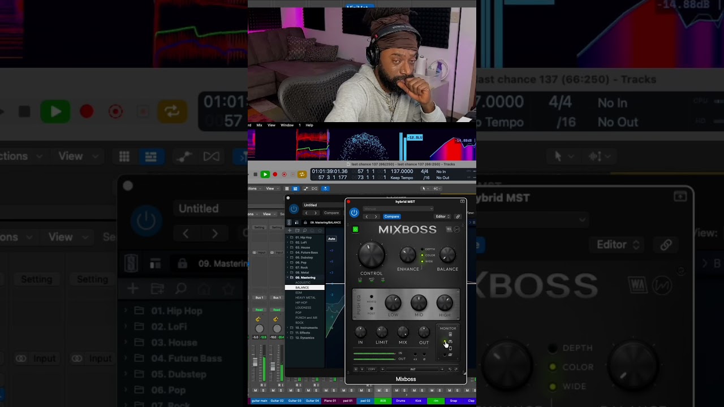Viewport: 724px width, 407px height.
Task: Toggle the green bypass button in Mixboss
Action: pos(355,230)
